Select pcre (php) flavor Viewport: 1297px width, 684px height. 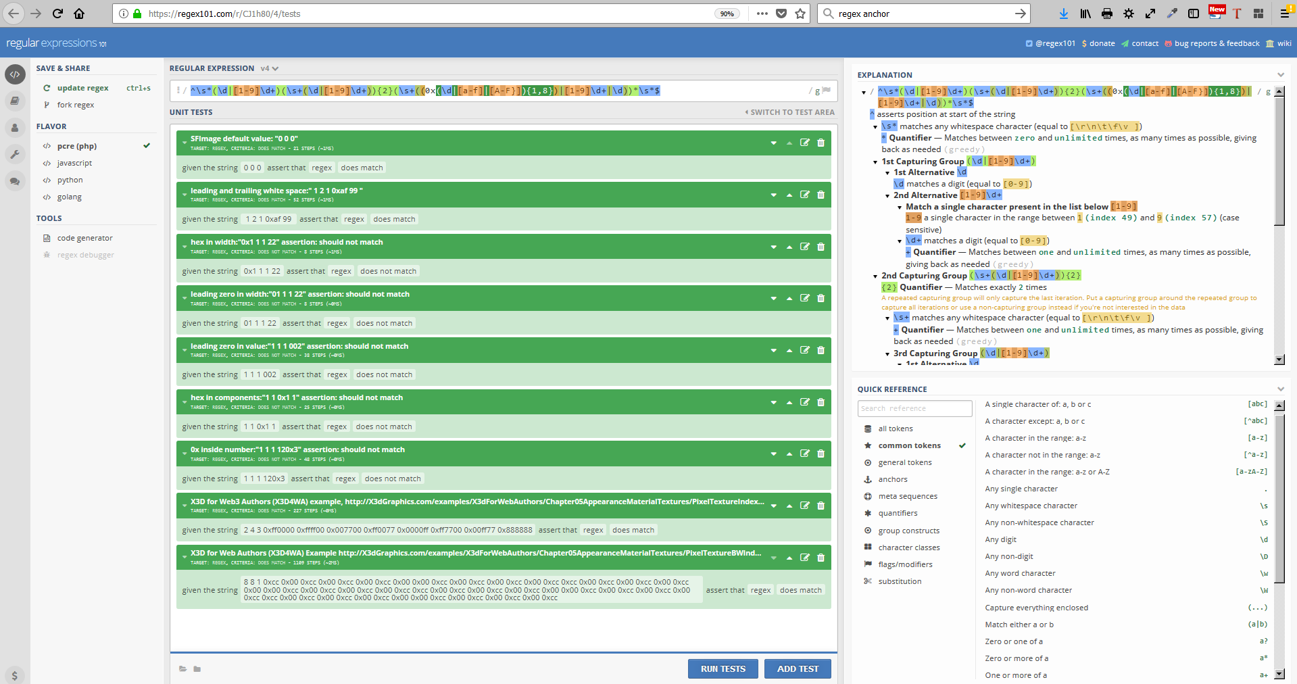76,146
